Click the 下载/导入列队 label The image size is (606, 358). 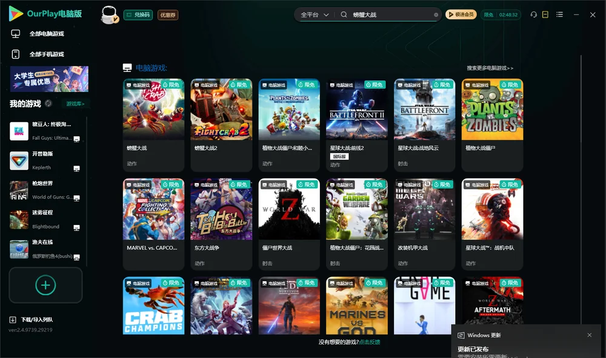tap(37, 320)
